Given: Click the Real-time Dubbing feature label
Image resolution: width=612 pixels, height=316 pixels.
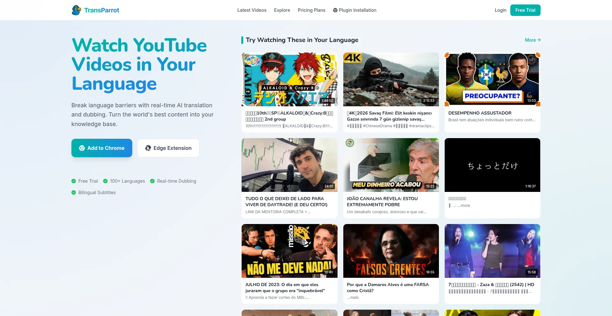Looking at the screenshot, I should point(177,181).
